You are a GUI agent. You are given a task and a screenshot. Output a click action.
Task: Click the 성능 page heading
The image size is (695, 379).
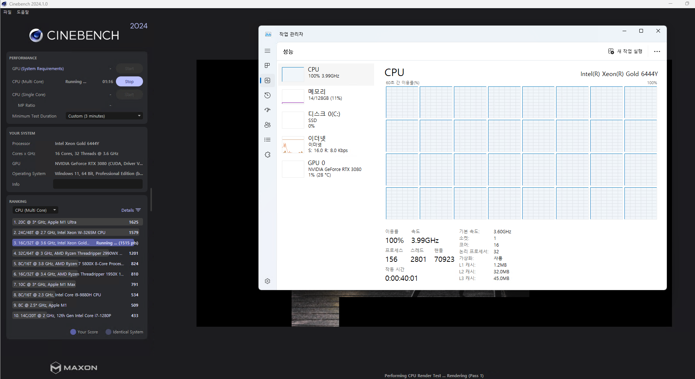(x=288, y=52)
